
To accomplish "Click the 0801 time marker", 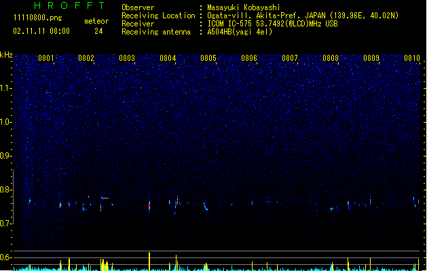I will tap(46, 58).
